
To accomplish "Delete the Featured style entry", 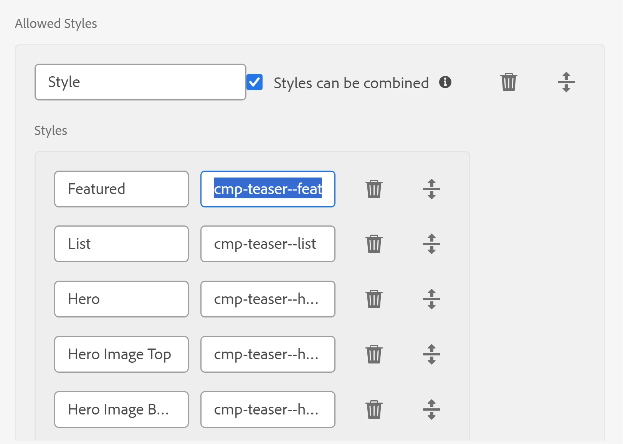I will (374, 189).
